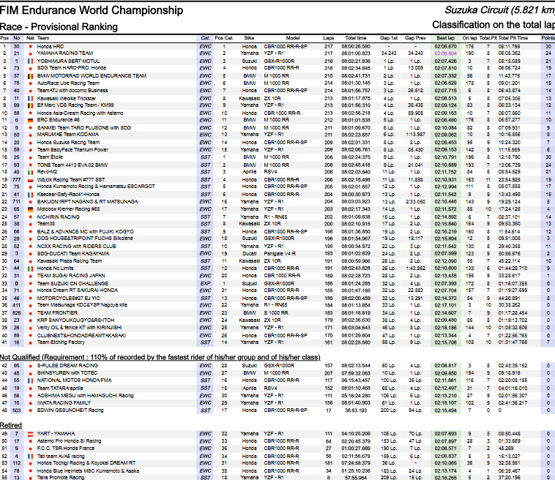Click the SST category cell for Team Étoile
The height and width of the screenshot is (480, 555).
[x=205, y=157]
